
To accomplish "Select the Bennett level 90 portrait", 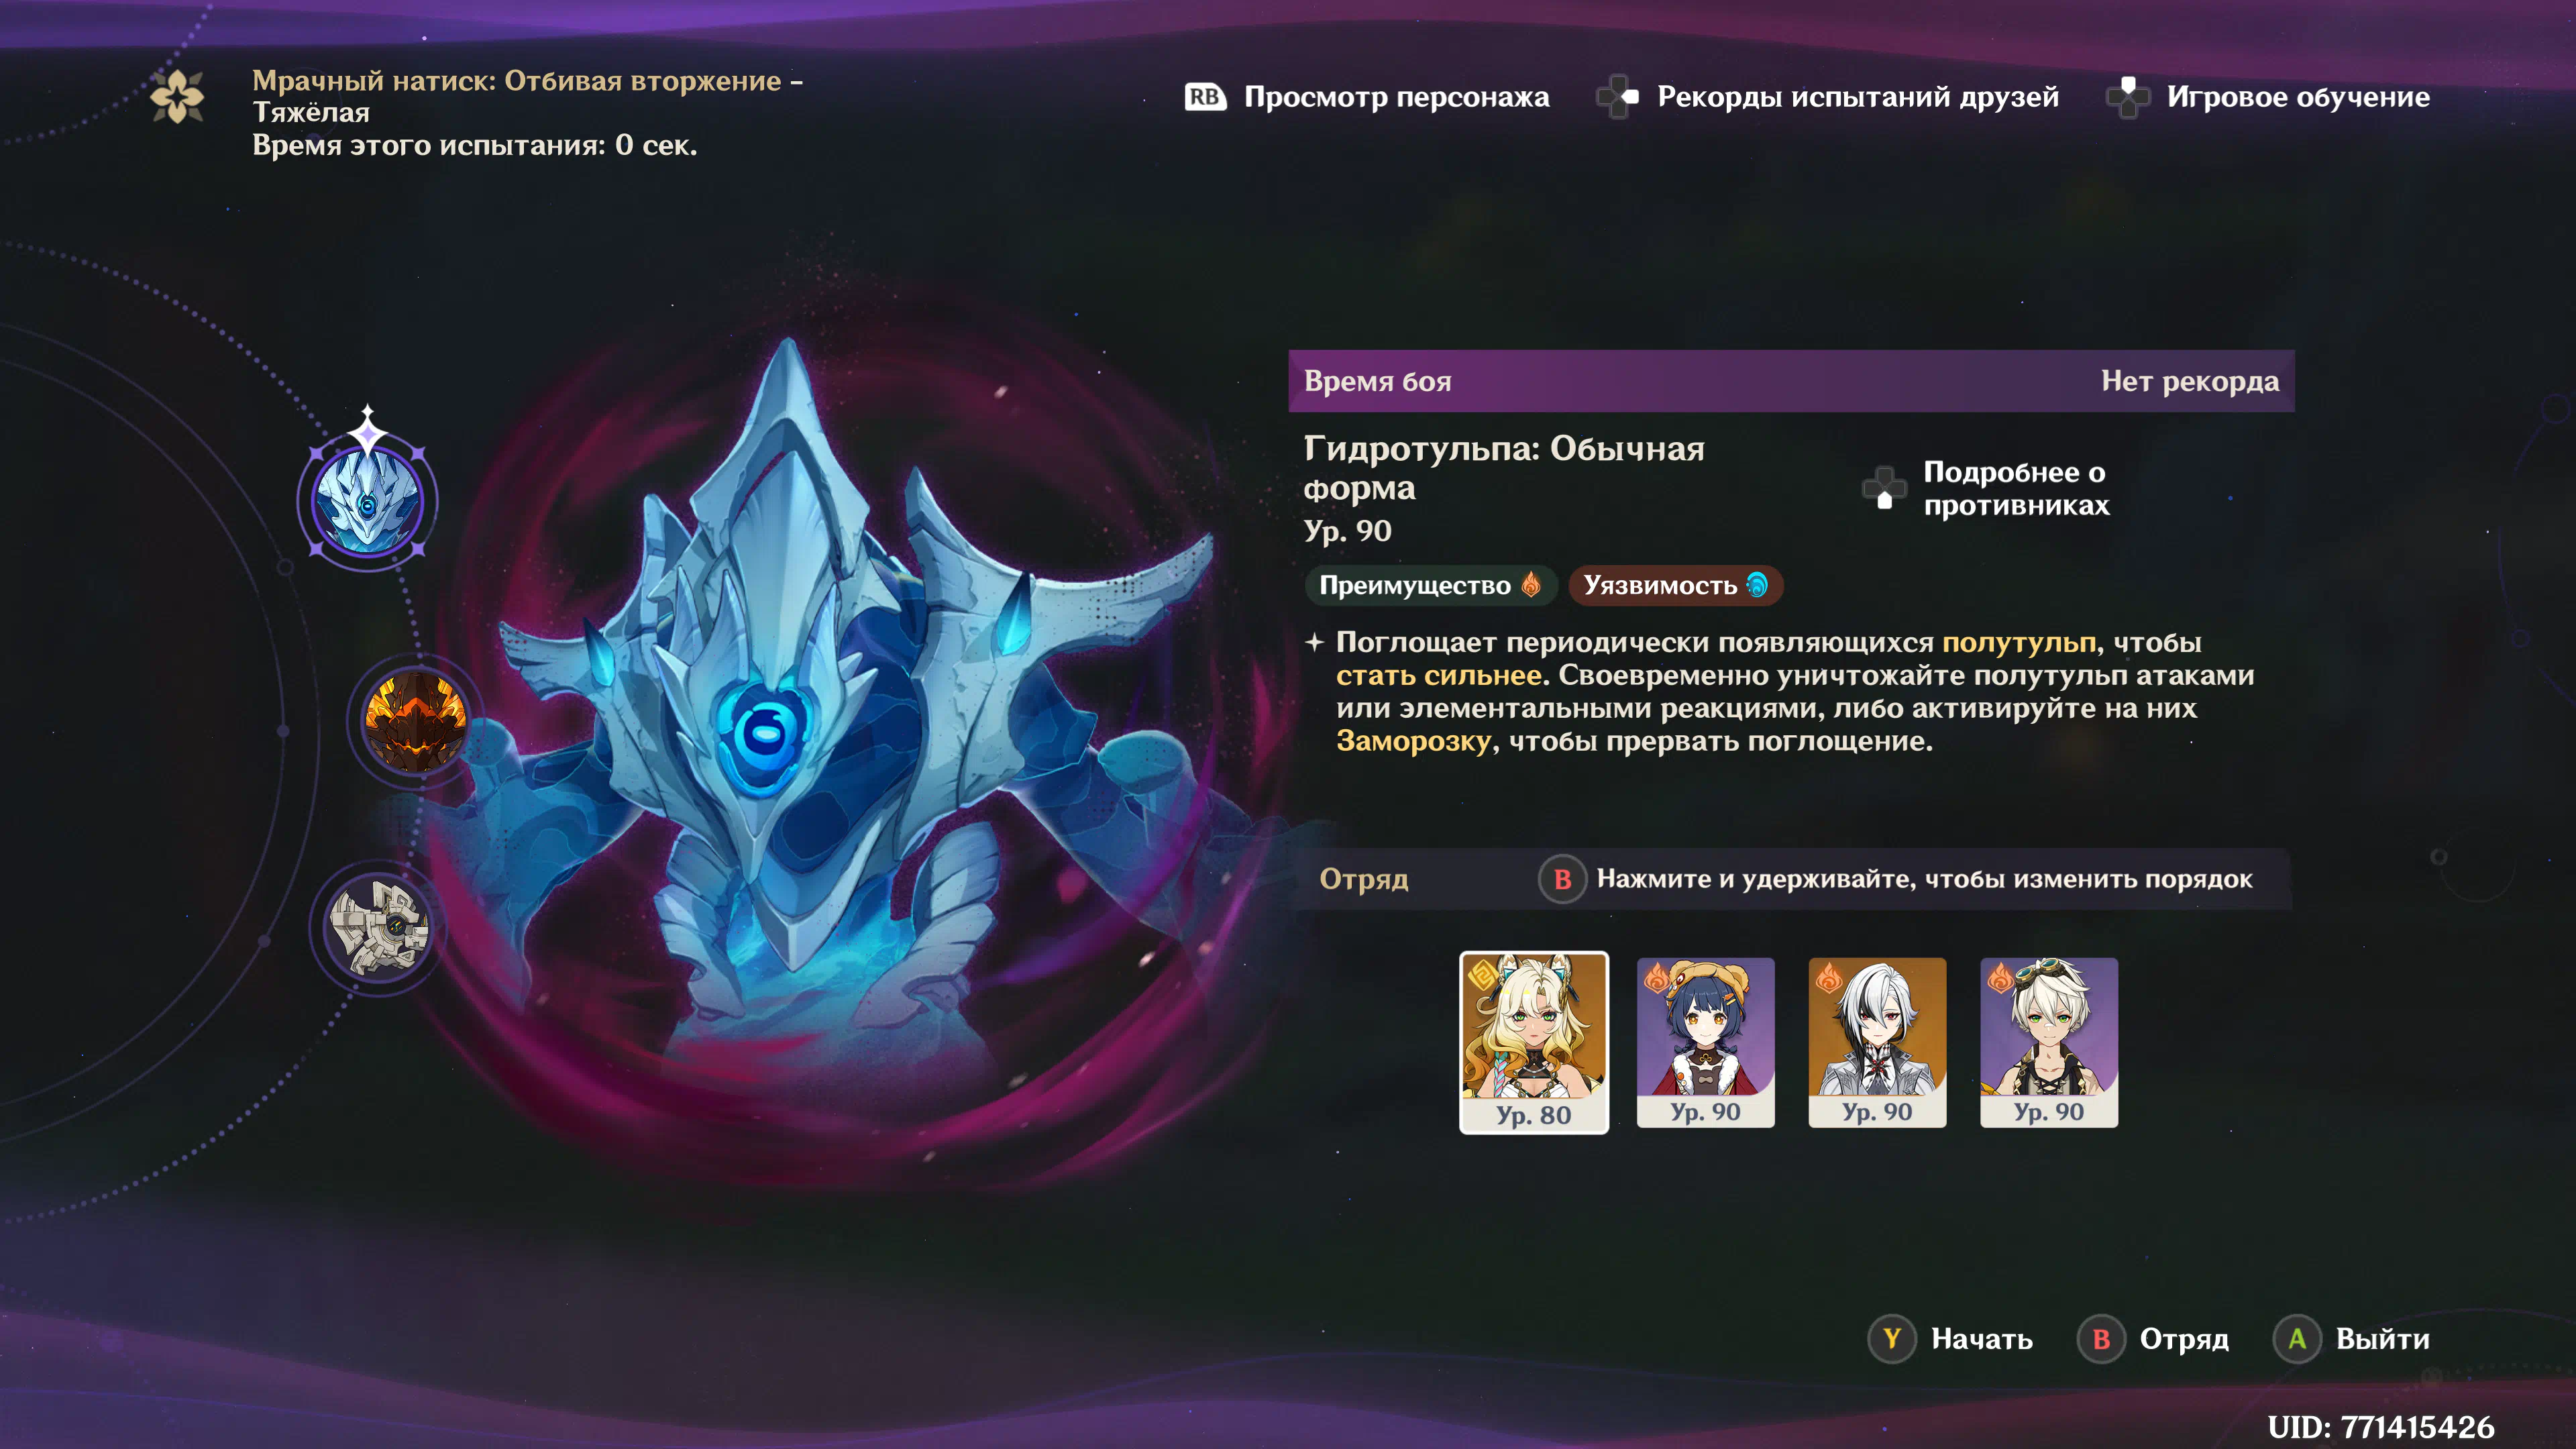I will 2049,1042.
